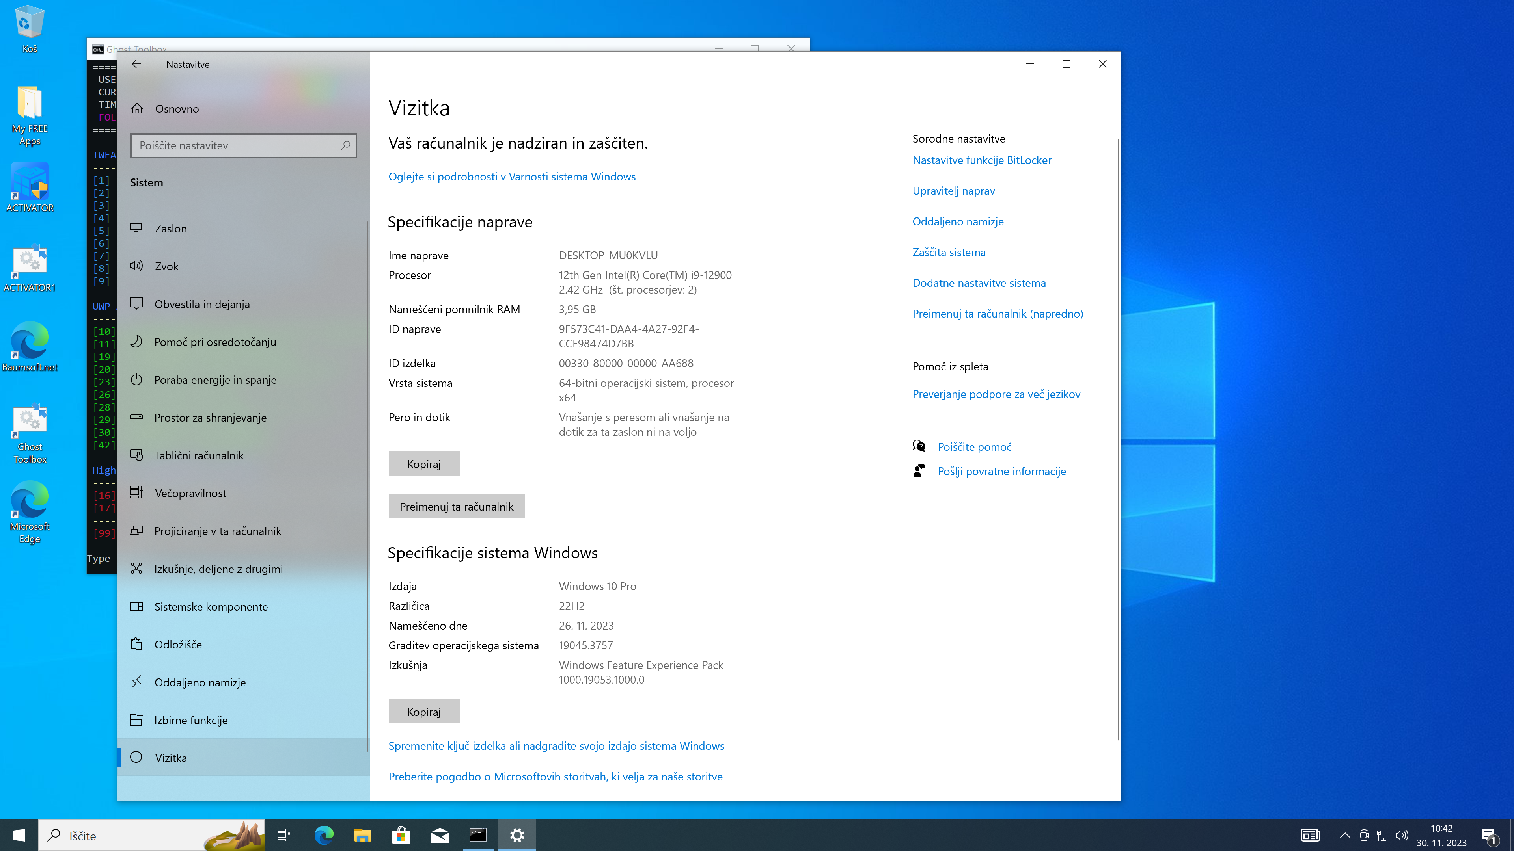Open Microsoft services agreement link
Image resolution: width=1514 pixels, height=851 pixels.
point(556,777)
